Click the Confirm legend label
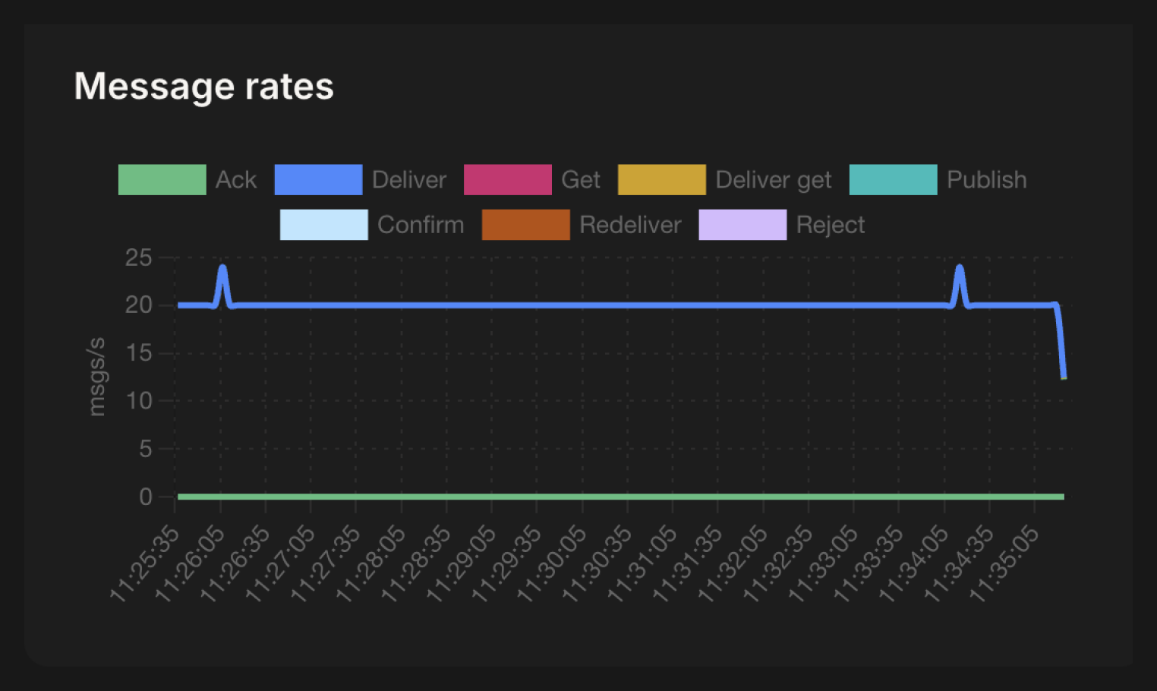This screenshot has width=1157, height=691. click(421, 225)
